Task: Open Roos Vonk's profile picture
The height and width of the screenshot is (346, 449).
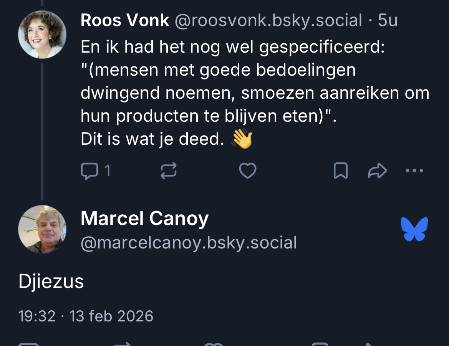Action: 42,35
